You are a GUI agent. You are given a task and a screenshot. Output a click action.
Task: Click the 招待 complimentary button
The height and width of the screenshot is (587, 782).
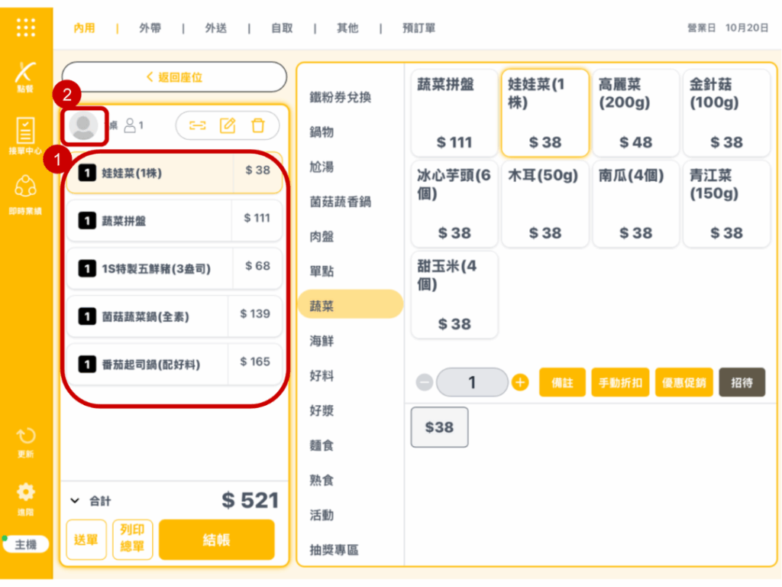pyautogui.click(x=742, y=382)
